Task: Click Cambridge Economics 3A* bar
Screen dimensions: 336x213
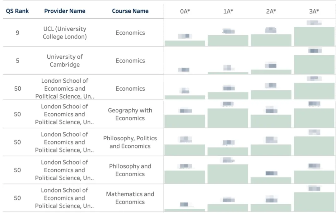Action: coord(314,65)
